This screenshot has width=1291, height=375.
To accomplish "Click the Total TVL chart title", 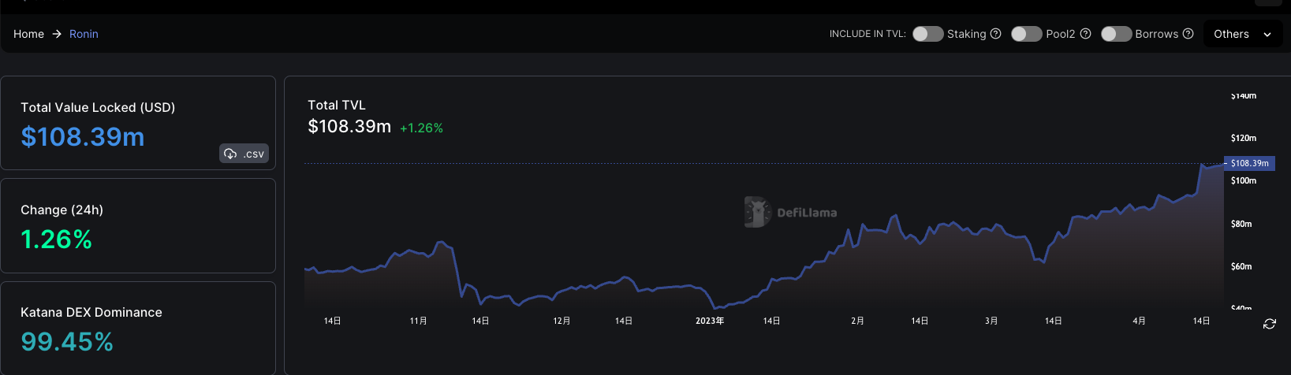I will [x=337, y=105].
